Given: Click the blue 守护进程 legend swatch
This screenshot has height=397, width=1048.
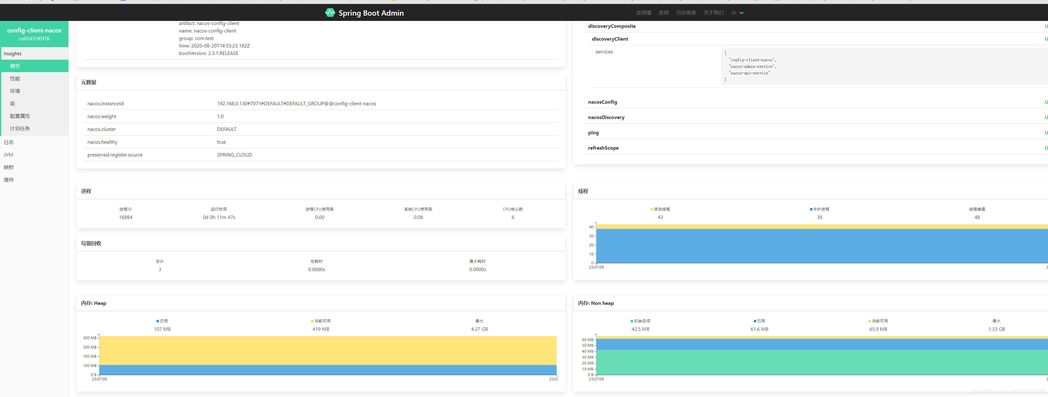Looking at the screenshot, I should click(811, 210).
